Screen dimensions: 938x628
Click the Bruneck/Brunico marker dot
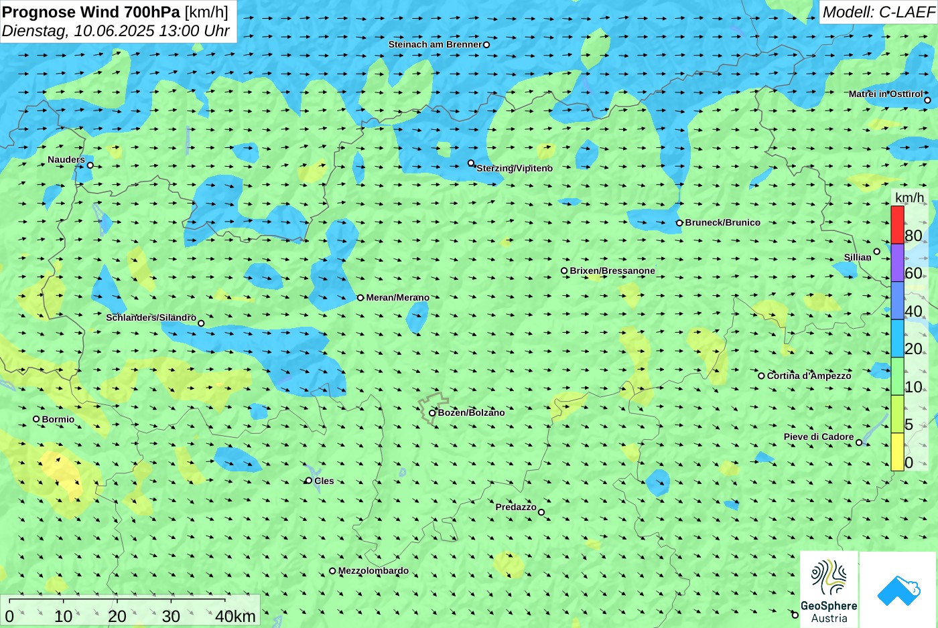tap(679, 223)
